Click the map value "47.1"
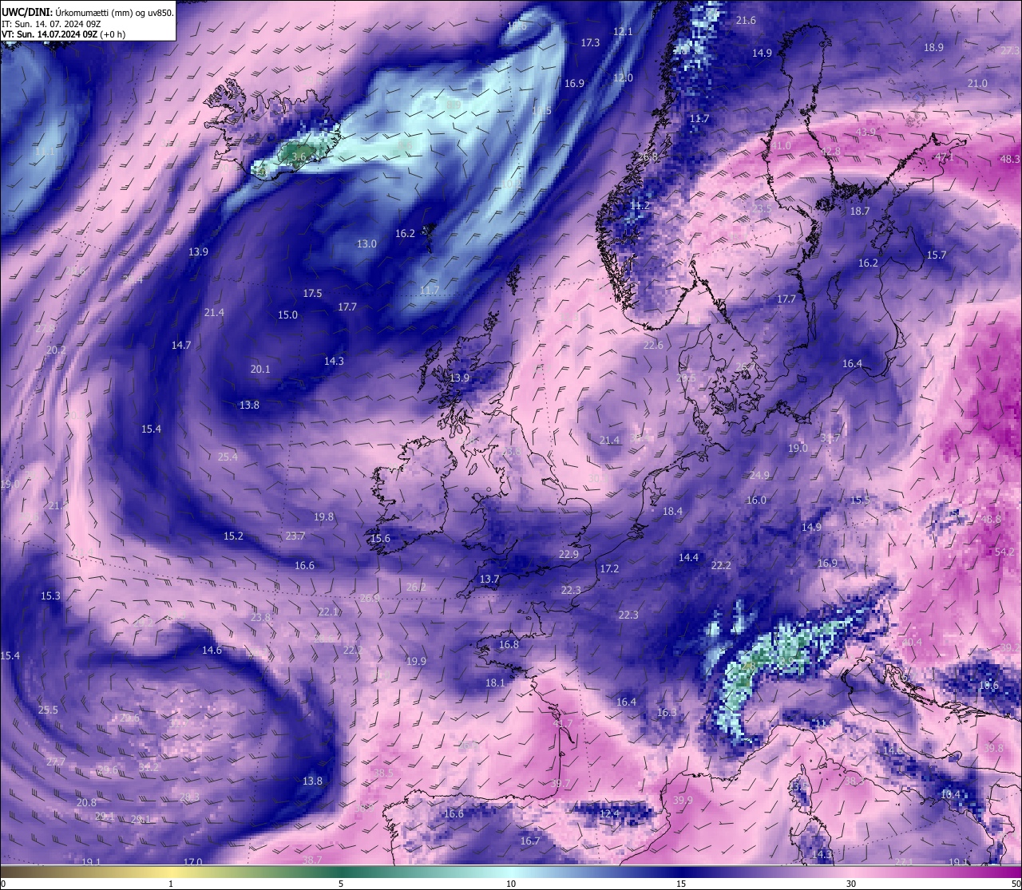1022x890 pixels. [945, 157]
